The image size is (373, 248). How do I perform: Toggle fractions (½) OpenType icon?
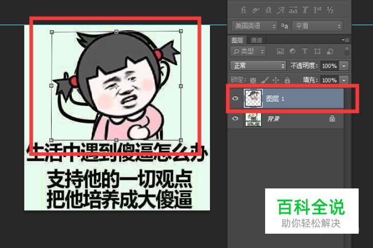pyautogui.click(x=330, y=10)
